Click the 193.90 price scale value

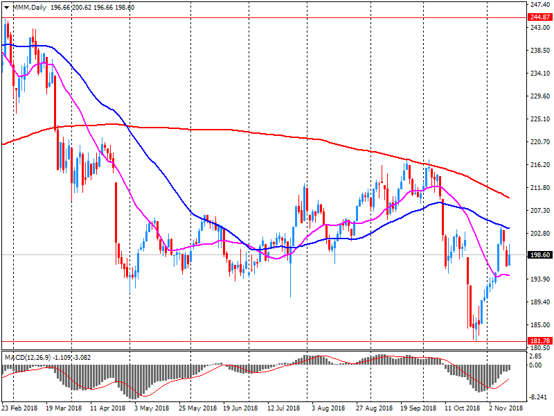(x=540, y=279)
